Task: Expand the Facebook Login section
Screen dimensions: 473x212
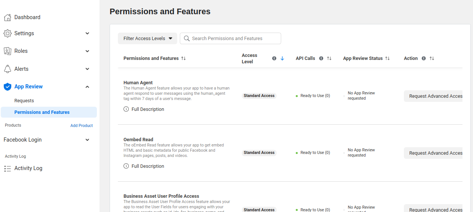Action: coord(87,140)
